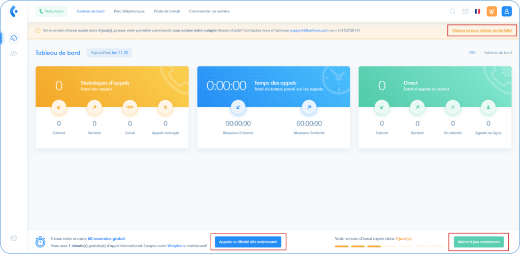Click the Local calls icon
The image size is (520, 254).
129,107
